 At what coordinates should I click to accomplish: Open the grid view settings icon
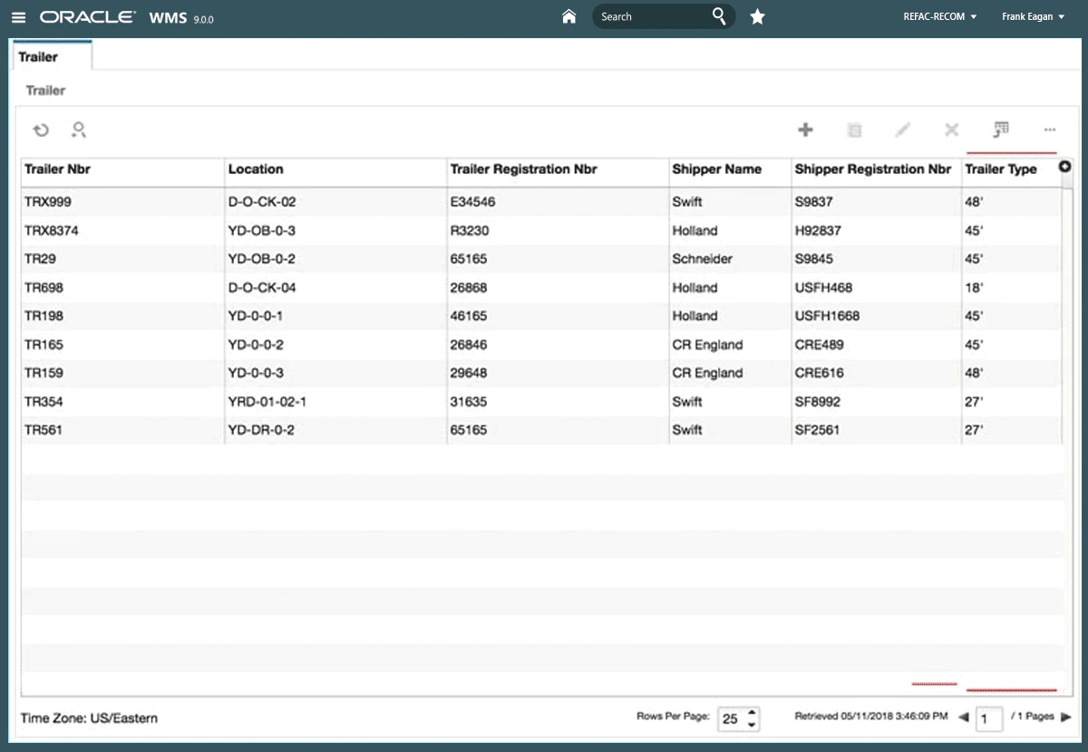1001,130
